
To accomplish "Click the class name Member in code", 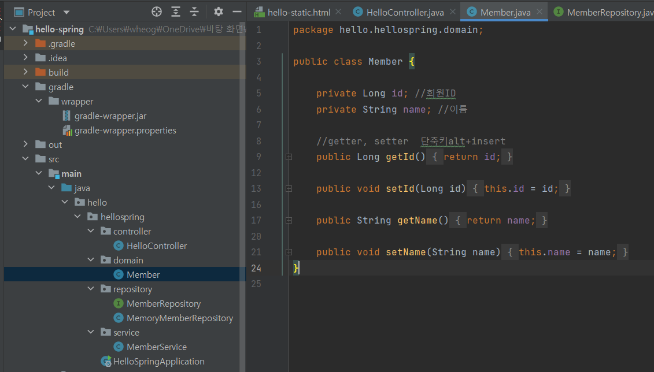I will [385, 62].
